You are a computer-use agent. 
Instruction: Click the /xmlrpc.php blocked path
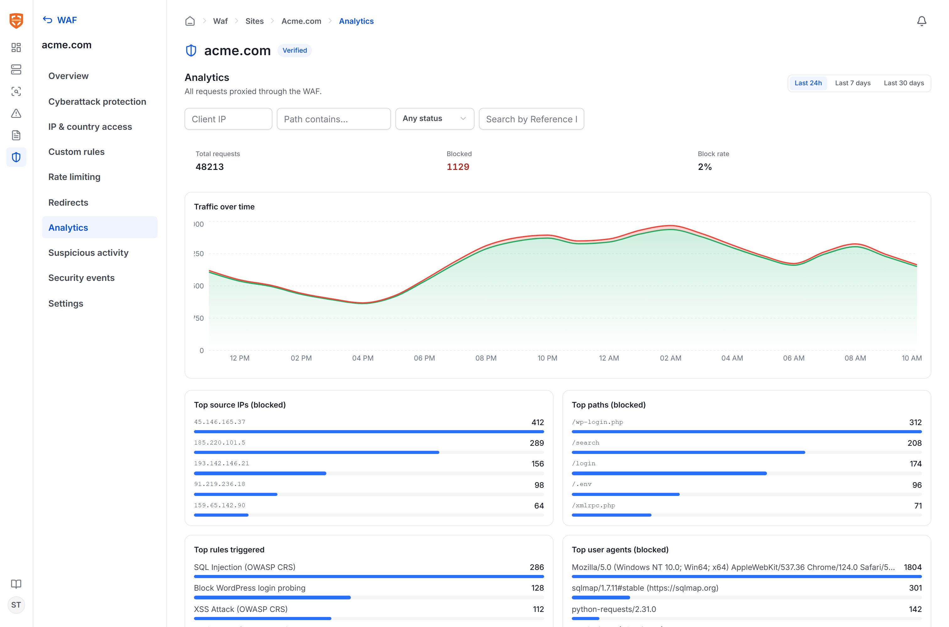pyautogui.click(x=593, y=505)
